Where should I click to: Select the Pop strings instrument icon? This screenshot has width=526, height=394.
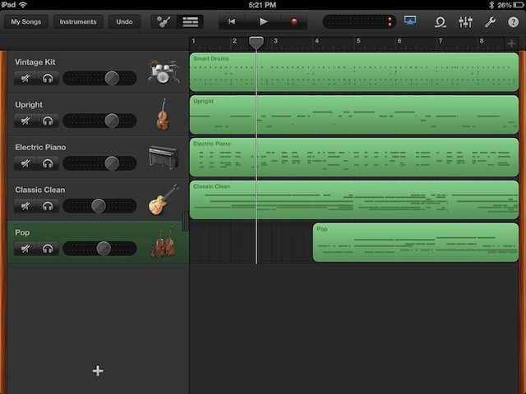(164, 241)
